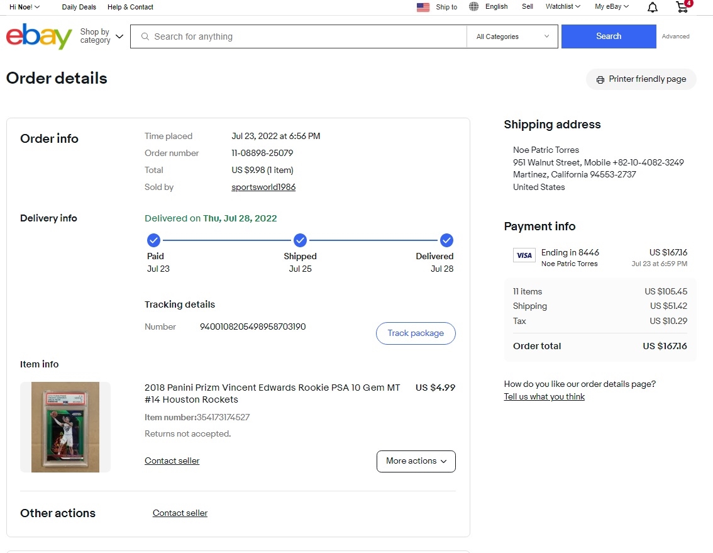713x553 pixels.
Task: Click the eBay logo
Action: pos(38,36)
